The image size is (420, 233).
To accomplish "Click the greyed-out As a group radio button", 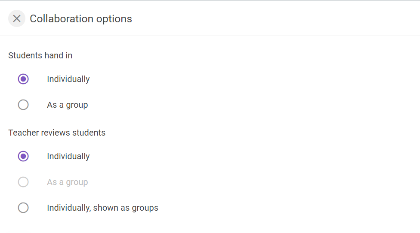I will coord(23,182).
